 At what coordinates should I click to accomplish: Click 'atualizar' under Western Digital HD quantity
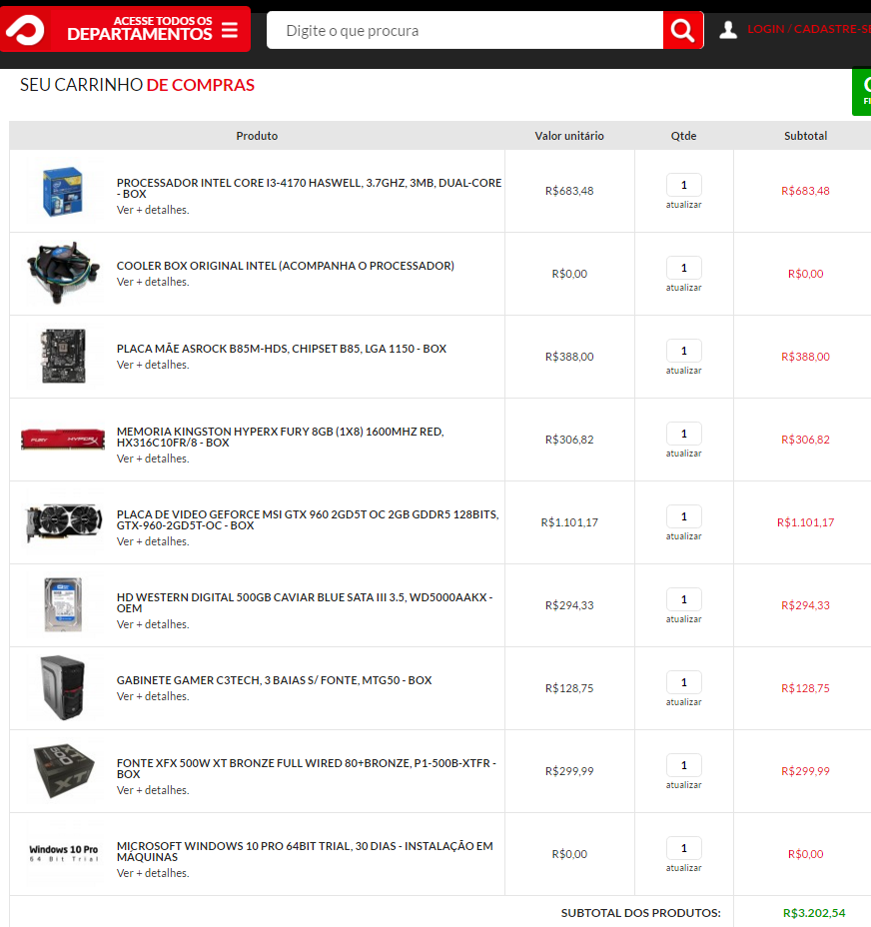click(684, 619)
